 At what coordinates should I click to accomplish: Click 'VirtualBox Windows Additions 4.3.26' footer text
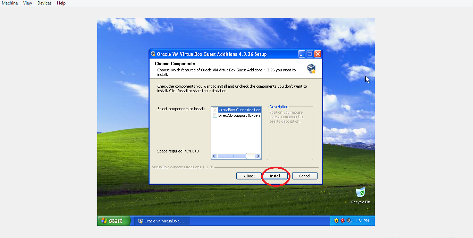click(183, 167)
